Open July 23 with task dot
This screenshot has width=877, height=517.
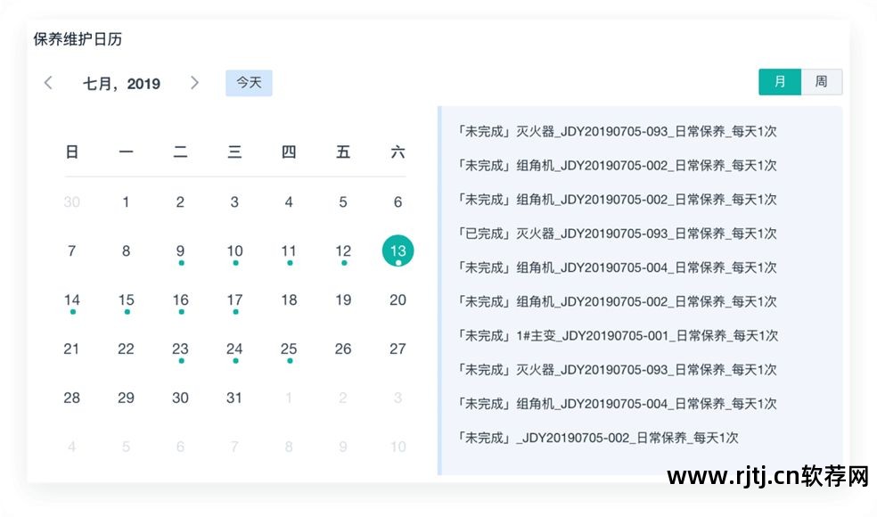(x=180, y=349)
